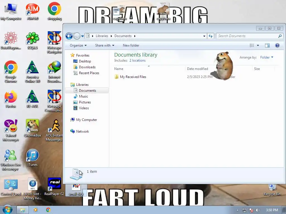Go to Desktop in Favorites
The width and height of the screenshot is (286, 214).
(85, 61)
